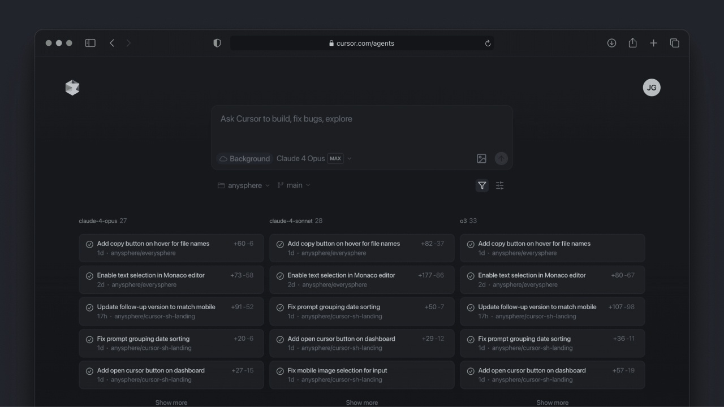The height and width of the screenshot is (407, 724).
Task: Open the agent filter funnel icon
Action: click(482, 185)
